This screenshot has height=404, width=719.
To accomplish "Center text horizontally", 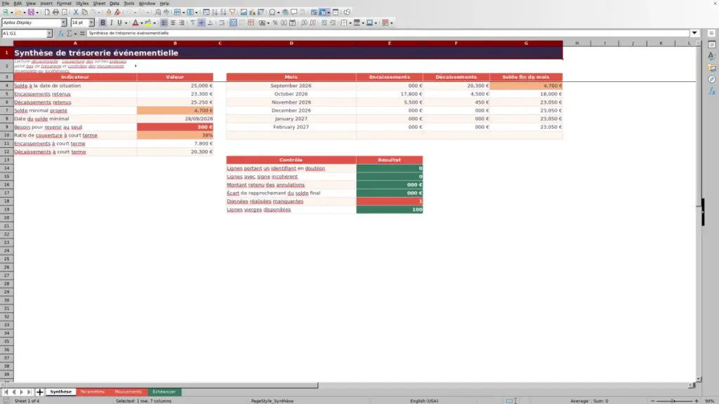I will coord(173,22).
